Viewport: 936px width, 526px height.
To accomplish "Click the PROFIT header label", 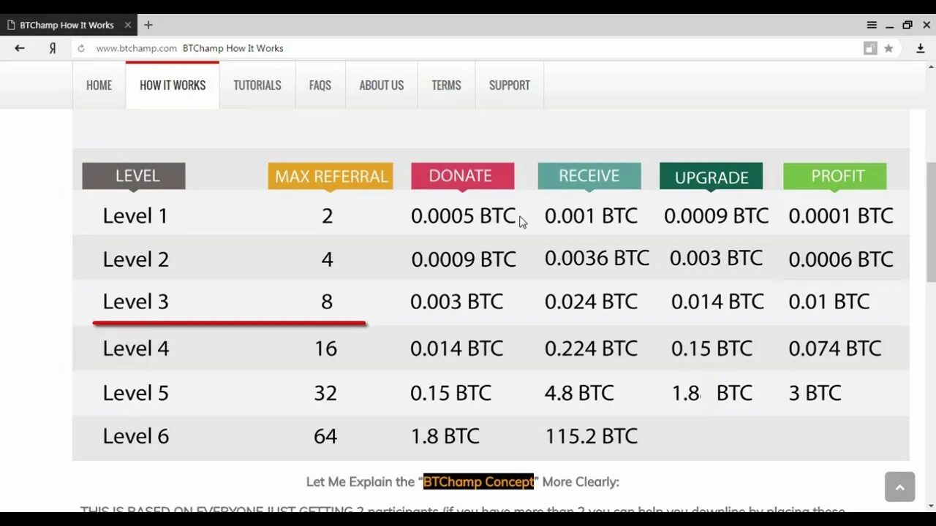I will pyautogui.click(x=835, y=176).
